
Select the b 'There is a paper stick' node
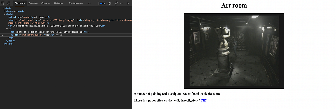point(50,32)
